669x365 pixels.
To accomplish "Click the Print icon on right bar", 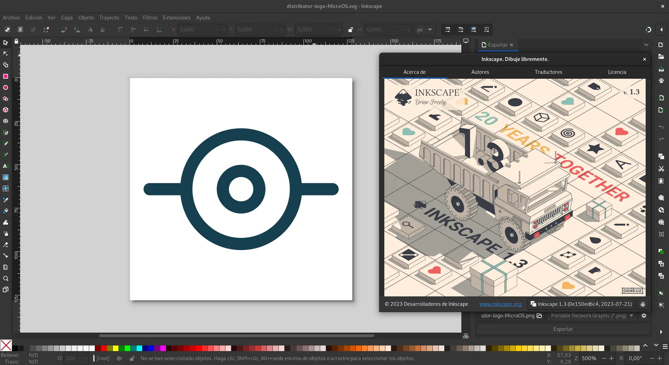I will [661, 80].
